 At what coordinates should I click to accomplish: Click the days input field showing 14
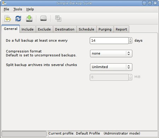tap(109, 40)
